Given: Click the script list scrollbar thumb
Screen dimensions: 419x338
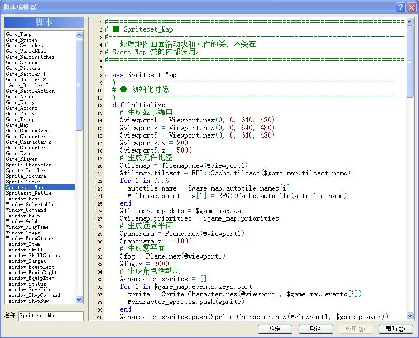Looking at the screenshot, I should (79, 85).
